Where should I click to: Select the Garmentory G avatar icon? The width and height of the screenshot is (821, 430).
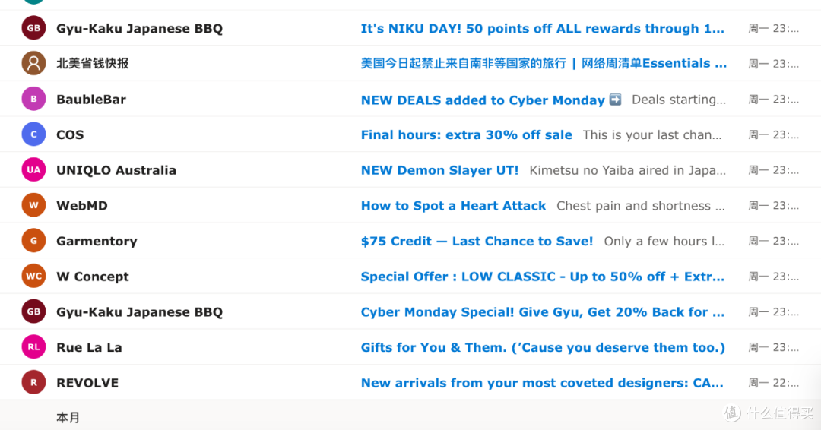click(x=33, y=241)
